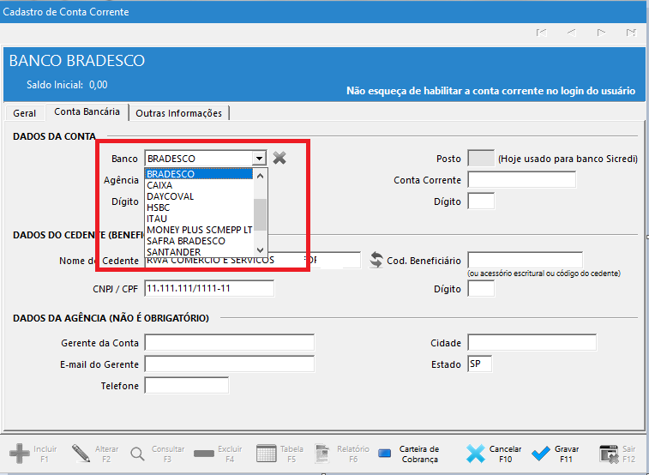This screenshot has width=649, height=475.
Task: Click the Consultar F3 magnifier icon
Action: (137, 454)
